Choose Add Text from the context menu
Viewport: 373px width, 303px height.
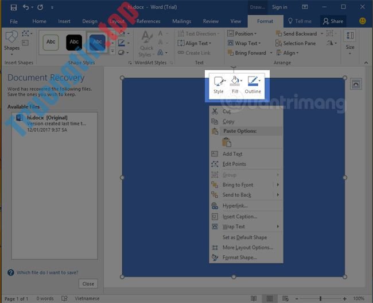coord(246,154)
